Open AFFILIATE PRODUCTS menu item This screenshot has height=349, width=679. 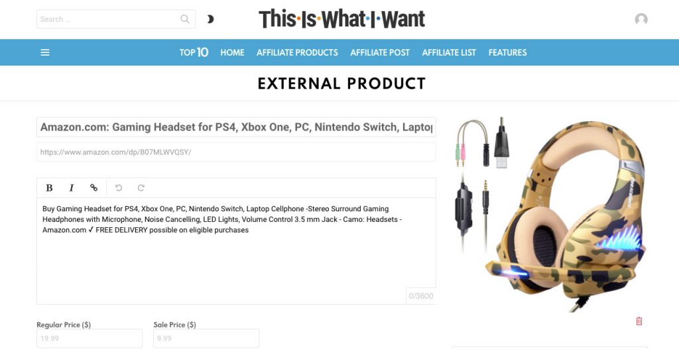[297, 53]
